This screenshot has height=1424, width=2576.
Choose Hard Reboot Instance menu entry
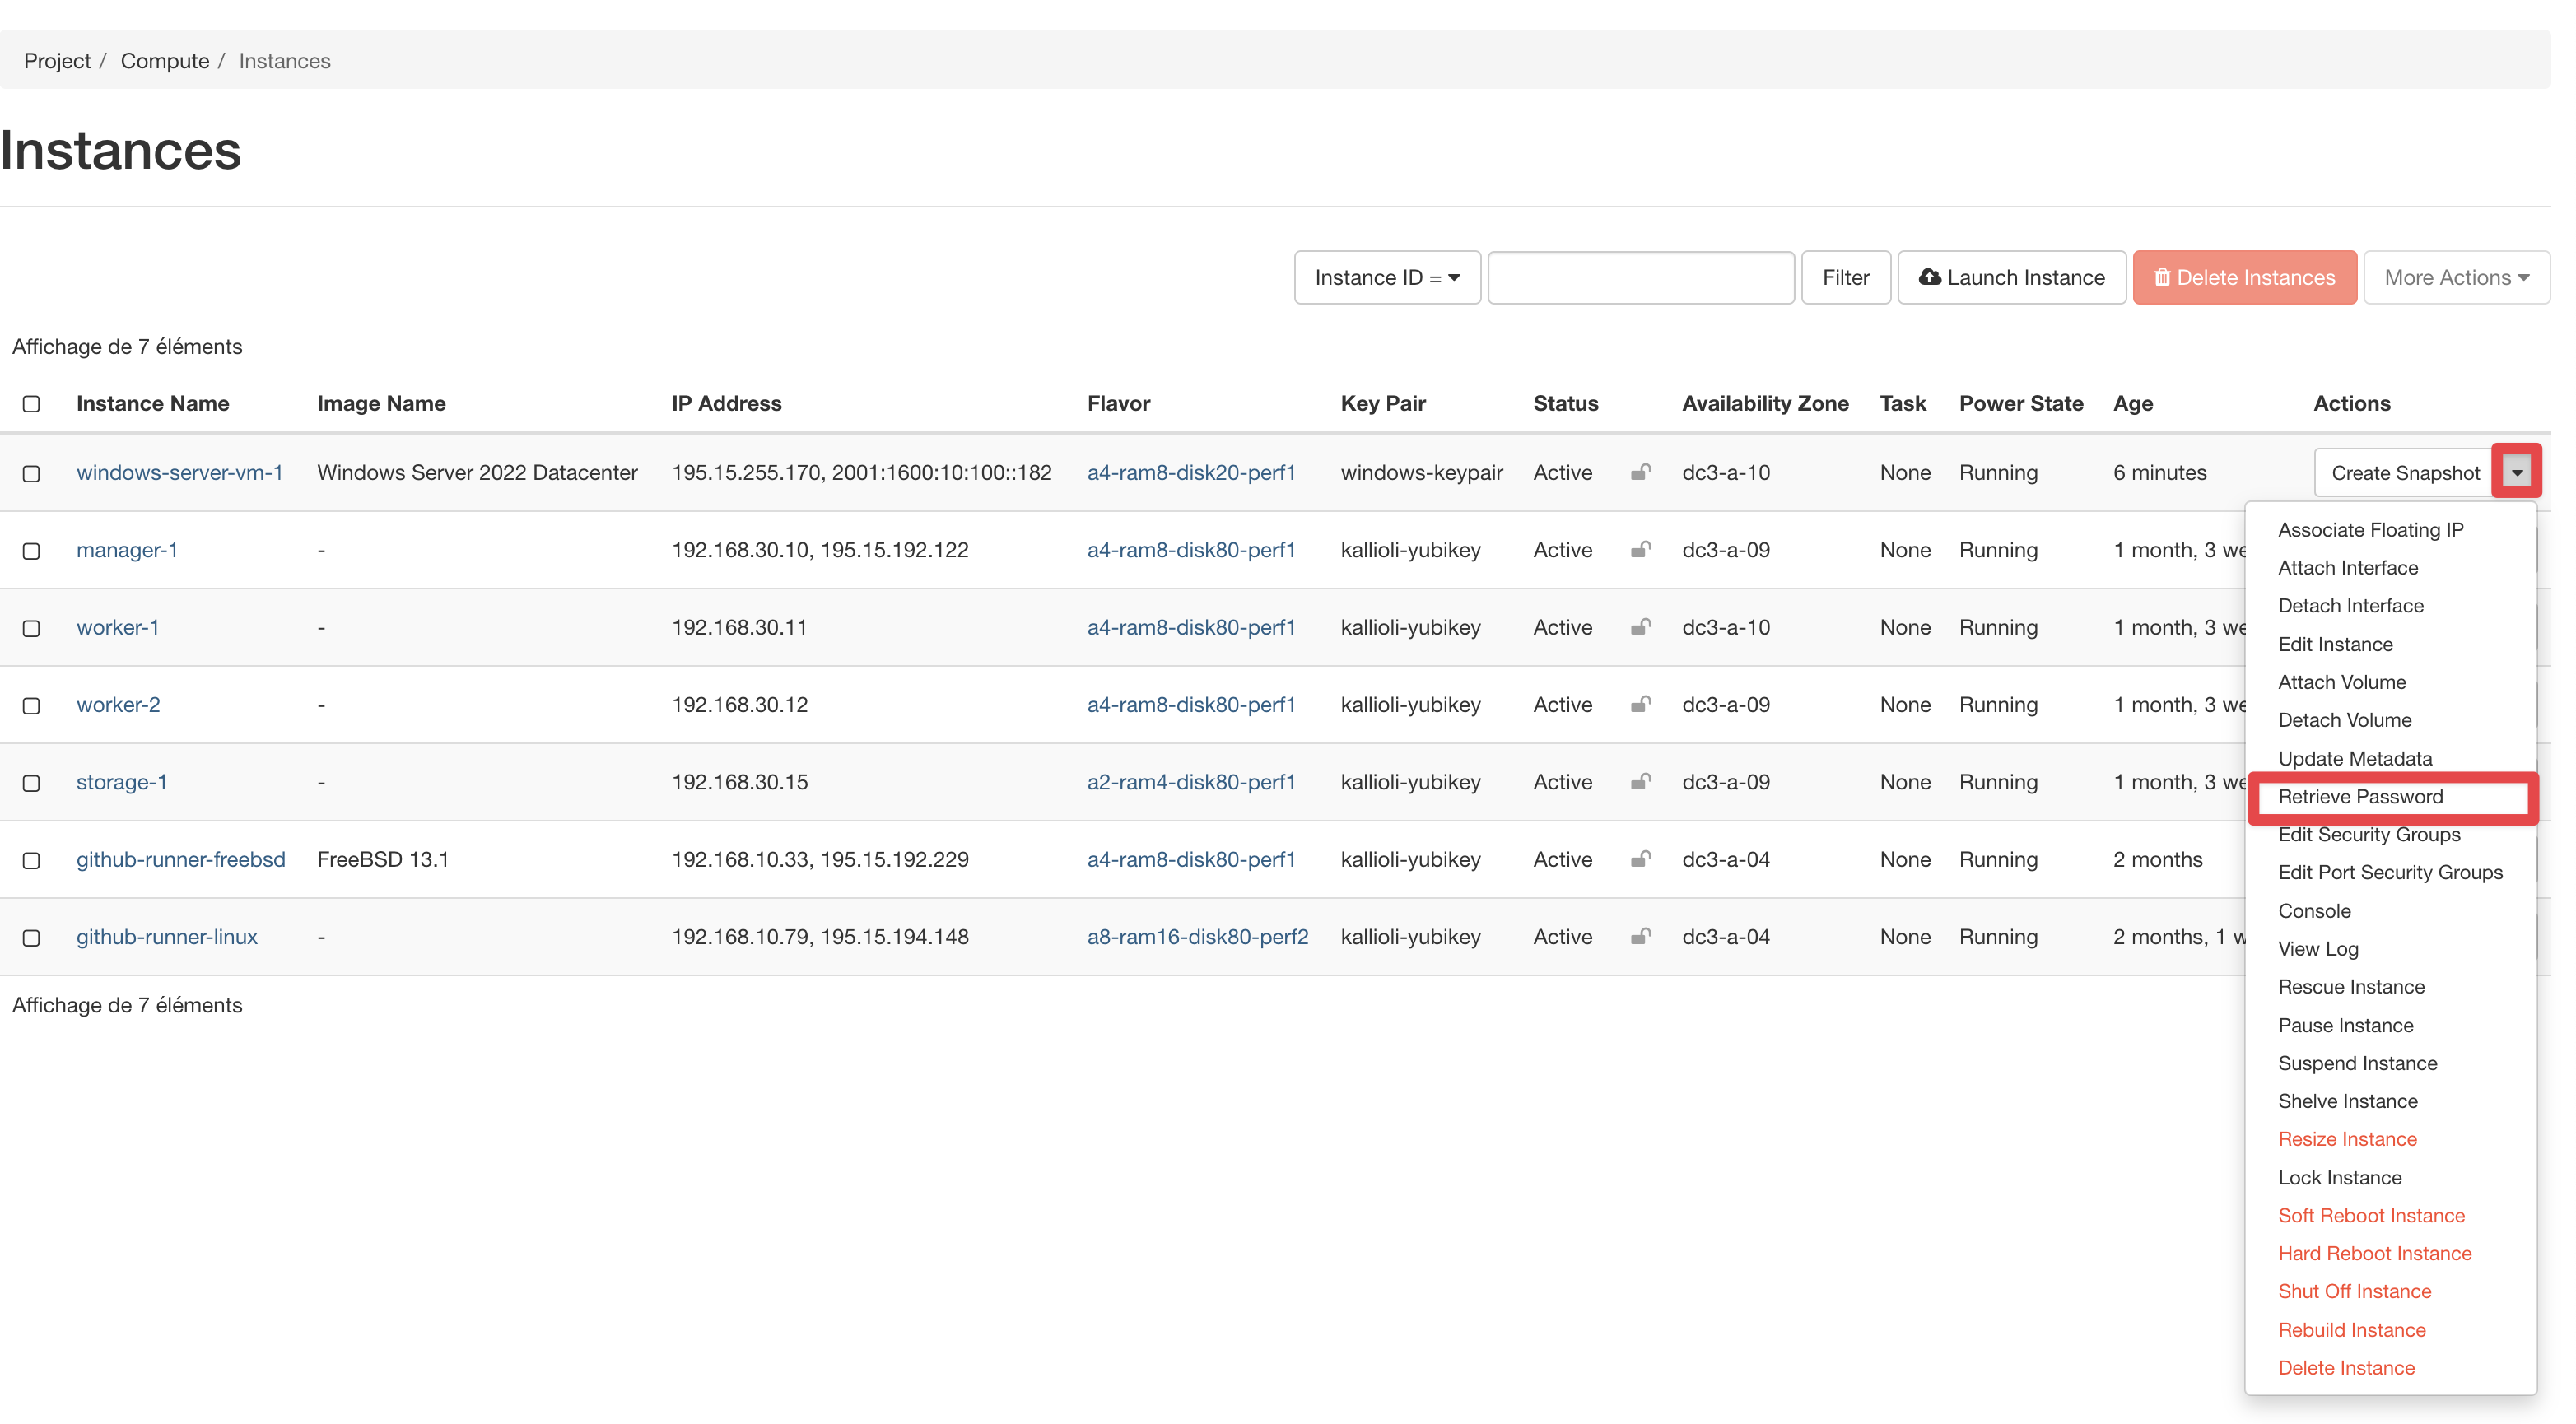tap(2374, 1254)
